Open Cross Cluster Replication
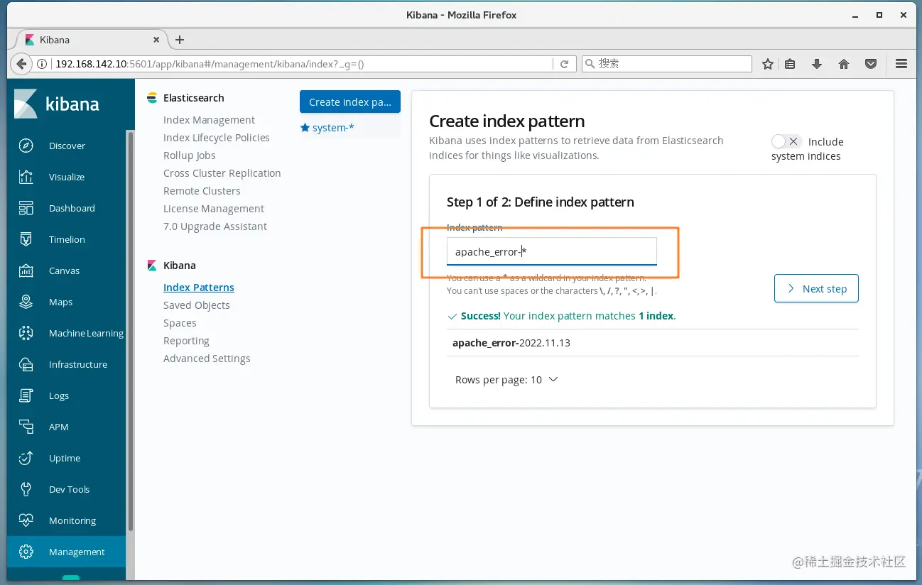 (x=222, y=173)
